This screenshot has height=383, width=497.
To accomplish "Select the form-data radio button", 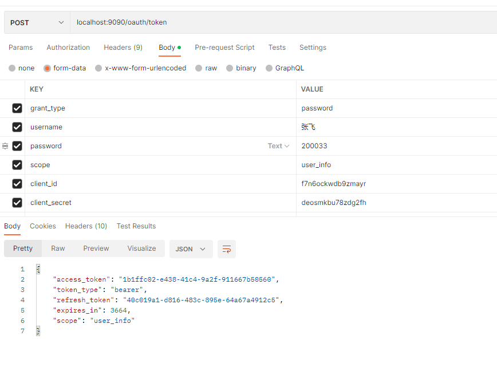I will tap(47, 68).
